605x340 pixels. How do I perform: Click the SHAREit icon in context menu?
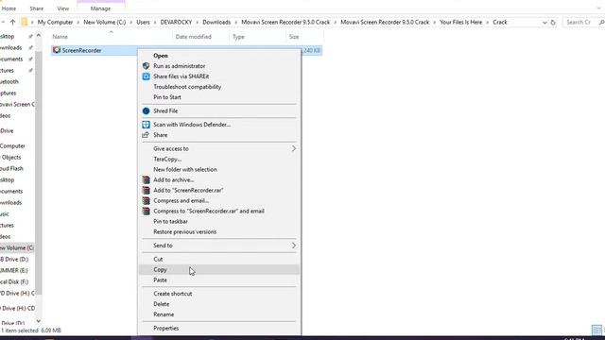pyautogui.click(x=146, y=76)
